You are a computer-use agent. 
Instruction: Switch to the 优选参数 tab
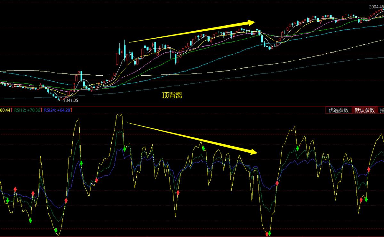pyautogui.click(x=339, y=110)
